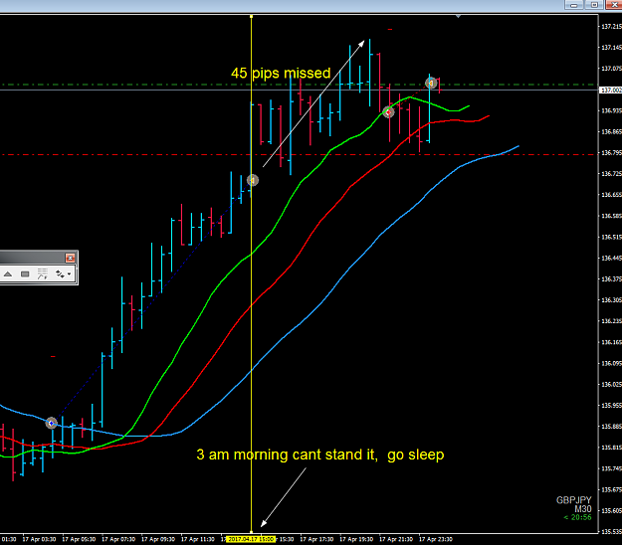Select the rectangle shape drawing tool
The image size is (622, 545).
tap(25, 273)
